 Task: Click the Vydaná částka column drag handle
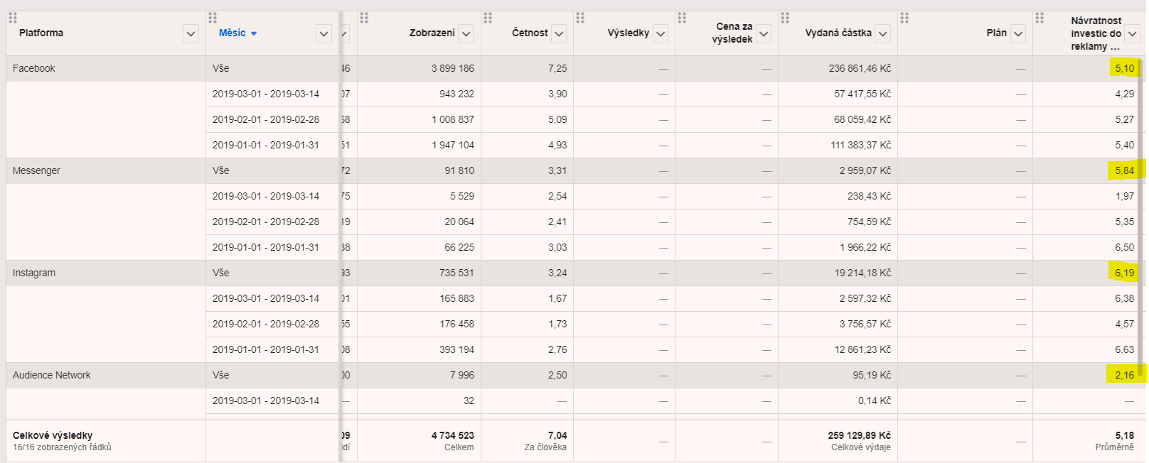(x=785, y=18)
